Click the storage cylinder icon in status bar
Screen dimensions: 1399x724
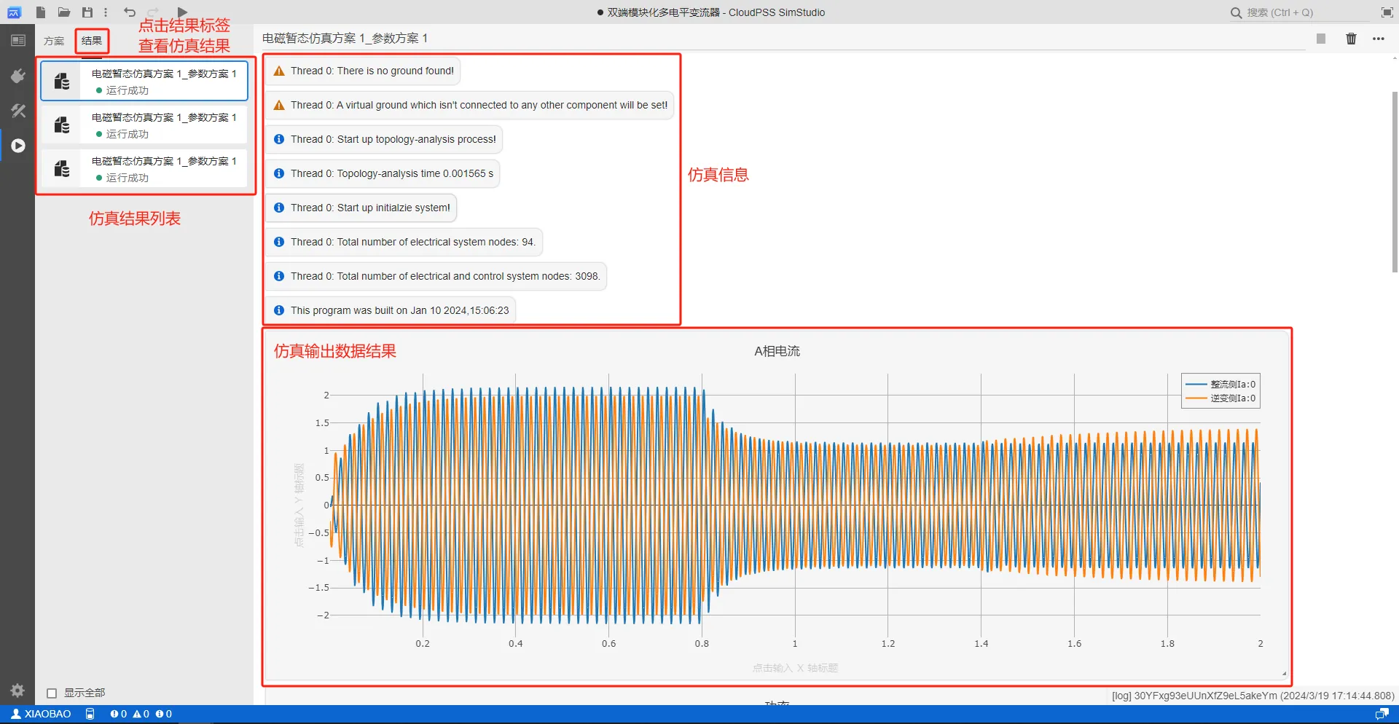pyautogui.click(x=90, y=714)
